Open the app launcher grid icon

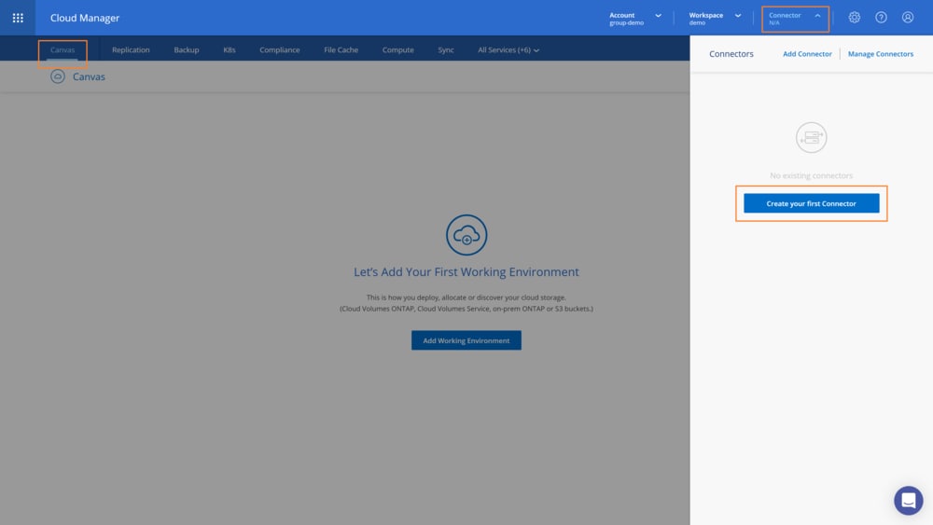pyautogui.click(x=18, y=18)
